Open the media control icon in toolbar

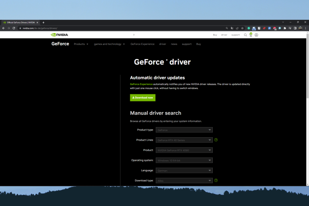[290, 28]
